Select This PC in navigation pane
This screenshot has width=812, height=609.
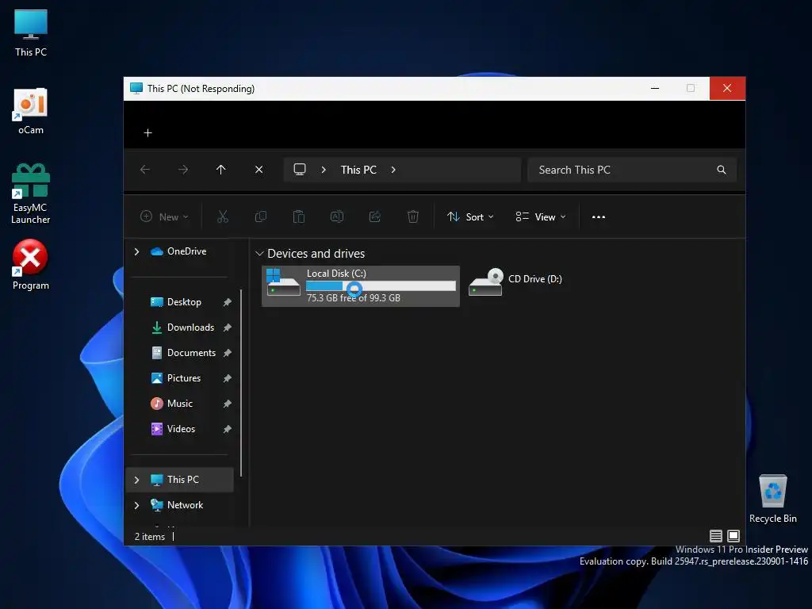[180, 480]
